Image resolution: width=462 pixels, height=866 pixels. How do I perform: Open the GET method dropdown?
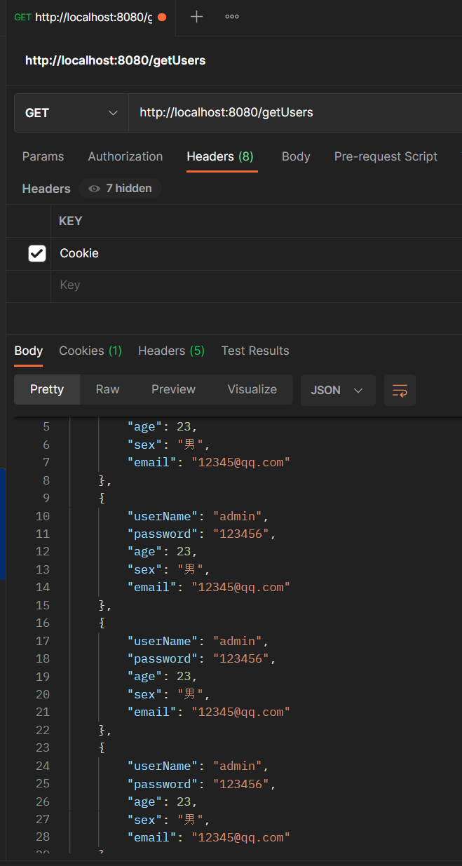click(71, 113)
